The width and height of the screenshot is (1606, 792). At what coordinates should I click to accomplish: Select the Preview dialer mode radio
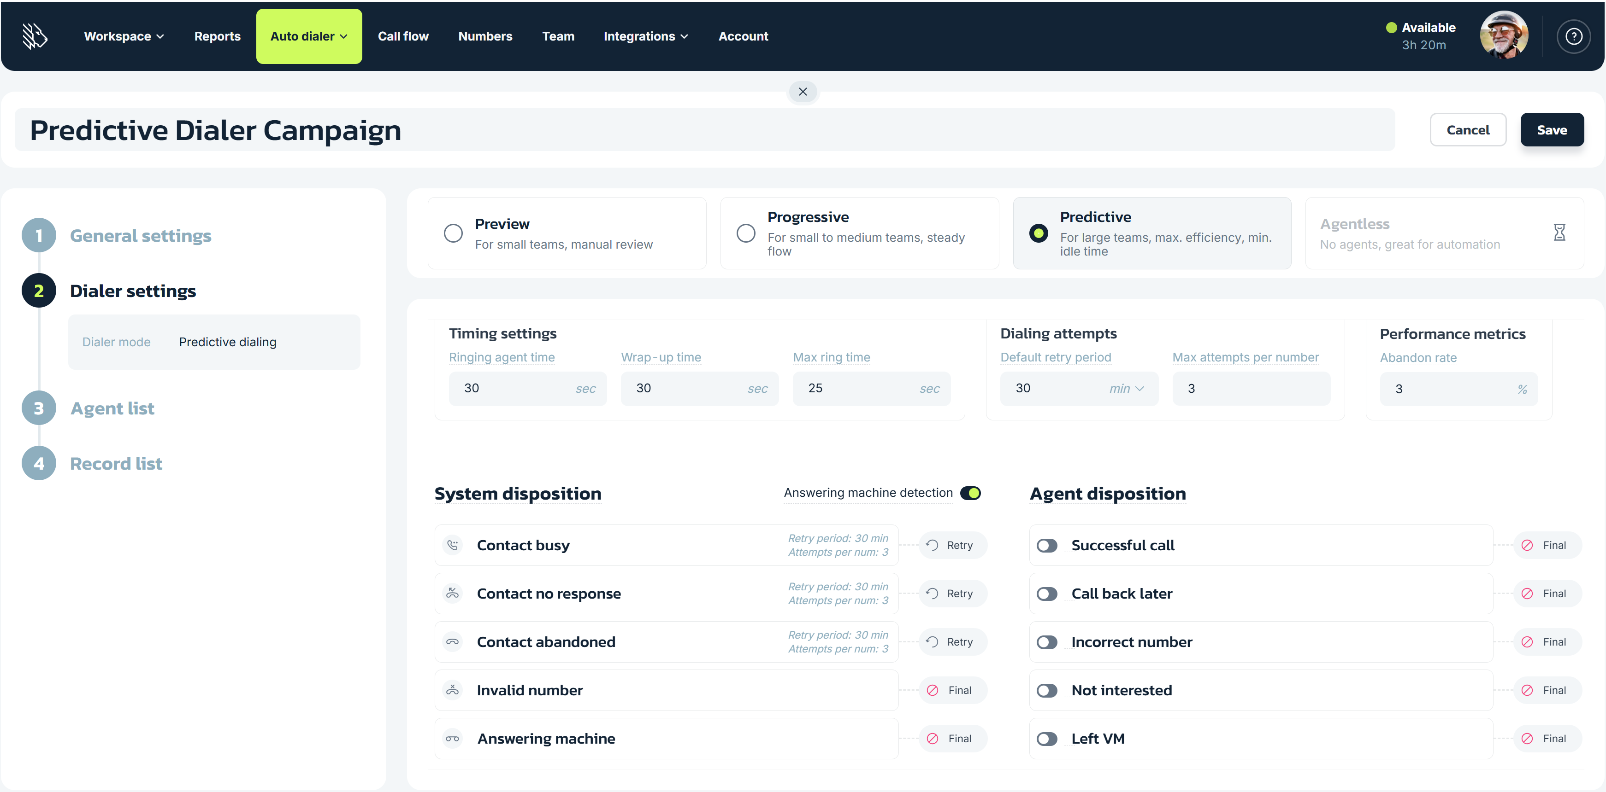pyautogui.click(x=453, y=233)
